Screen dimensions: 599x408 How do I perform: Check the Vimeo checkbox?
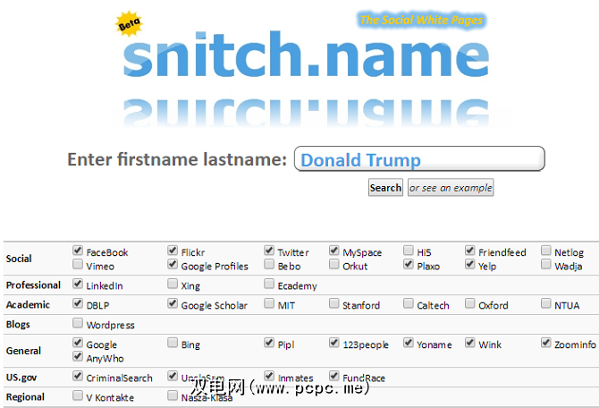(78, 264)
